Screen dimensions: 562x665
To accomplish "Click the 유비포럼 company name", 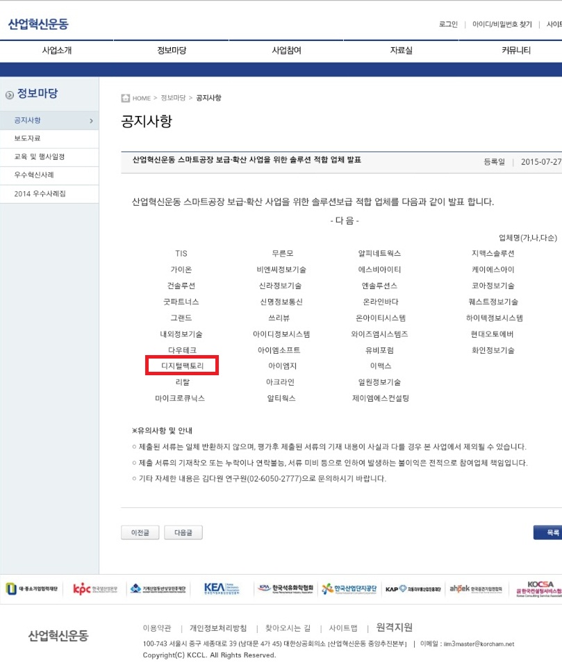I will [x=380, y=350].
